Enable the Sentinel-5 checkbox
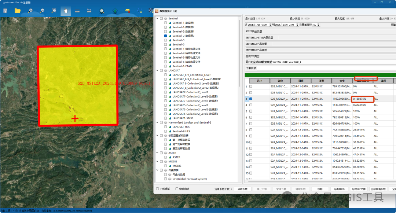 click(165, 44)
